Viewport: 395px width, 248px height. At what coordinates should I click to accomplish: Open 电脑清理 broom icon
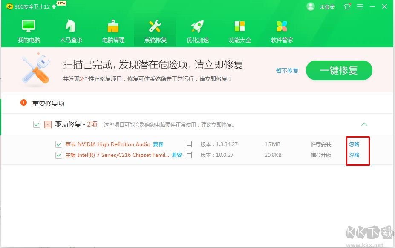113,26
